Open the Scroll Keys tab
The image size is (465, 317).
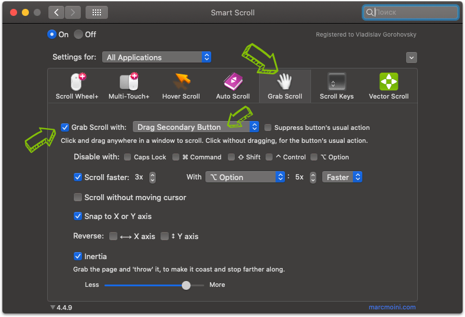point(336,86)
